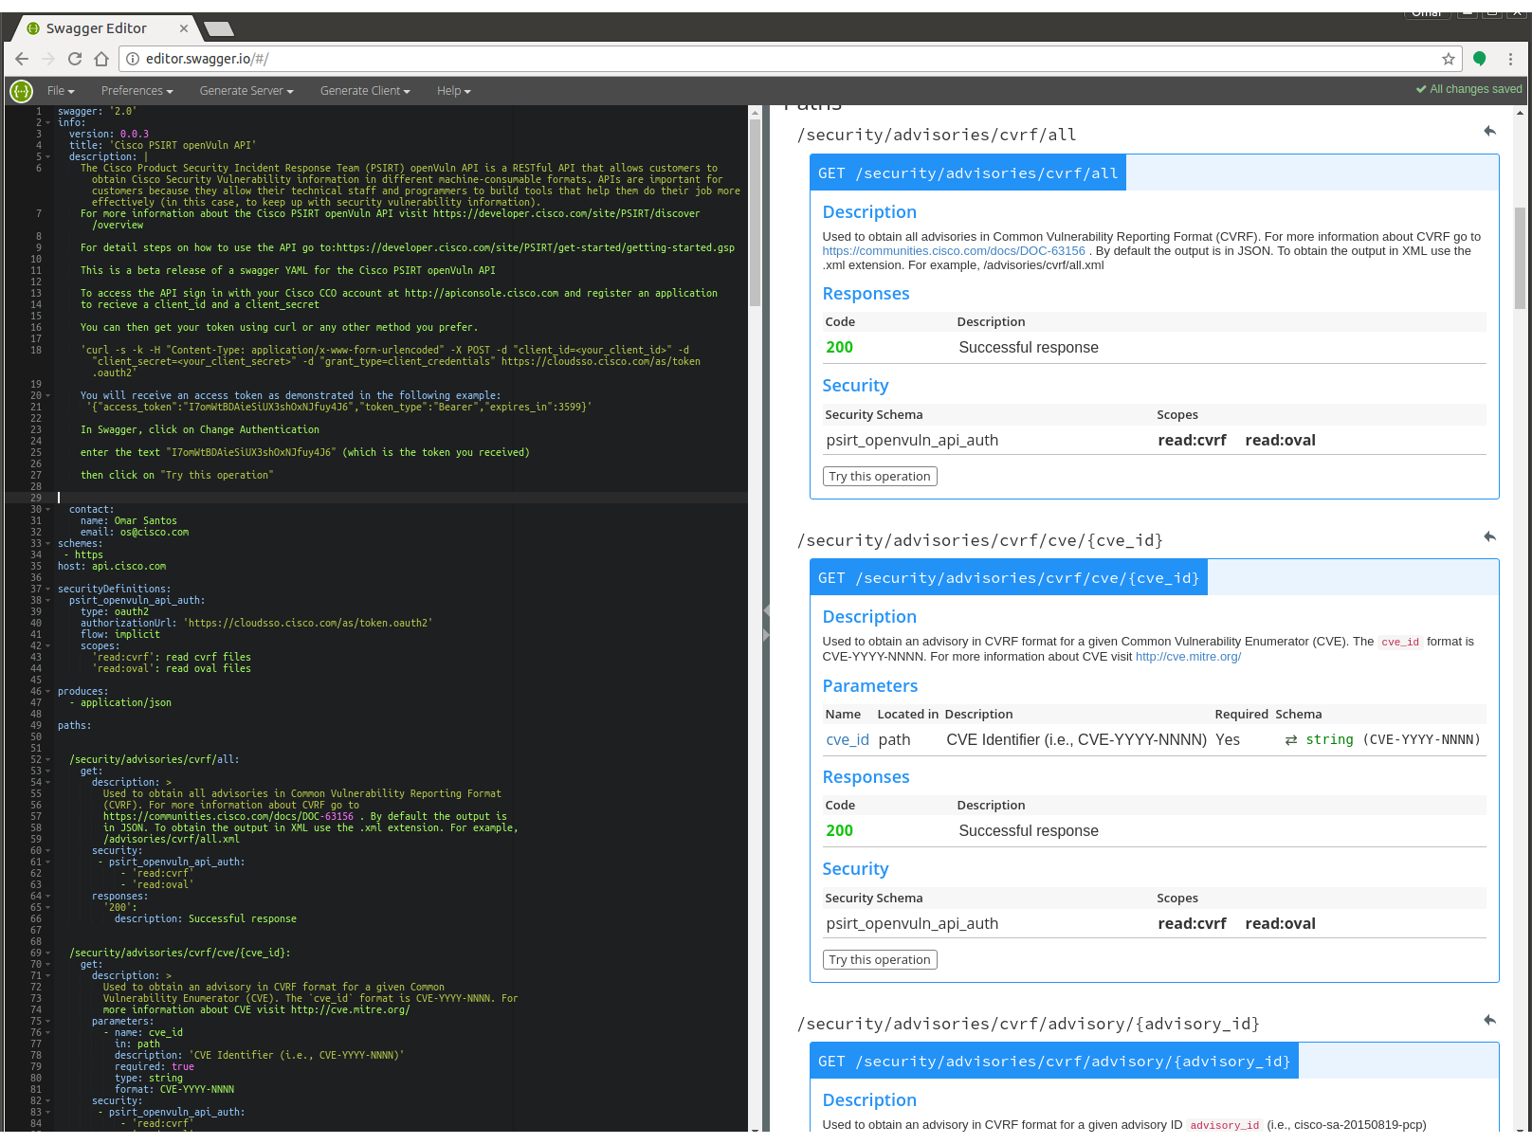Expand Generate Server dropdown
This screenshot has height=1144, width=1532.
pyautogui.click(x=246, y=91)
